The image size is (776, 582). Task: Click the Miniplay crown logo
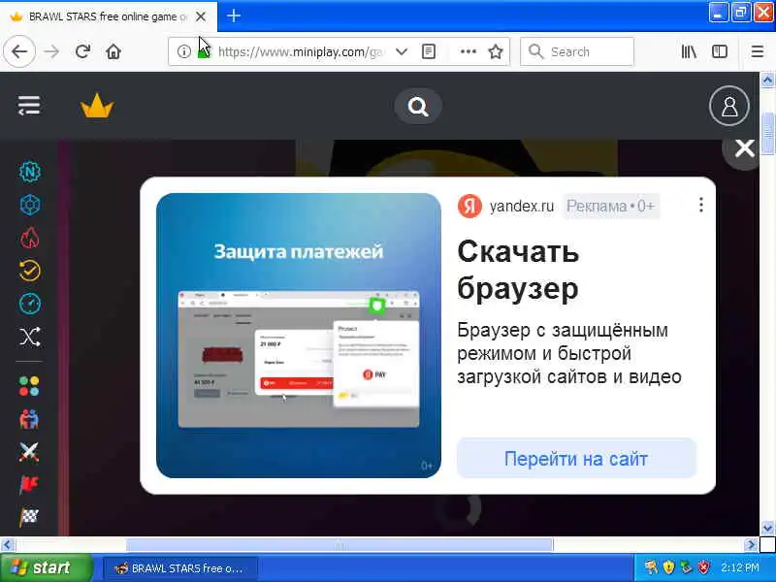tap(96, 106)
